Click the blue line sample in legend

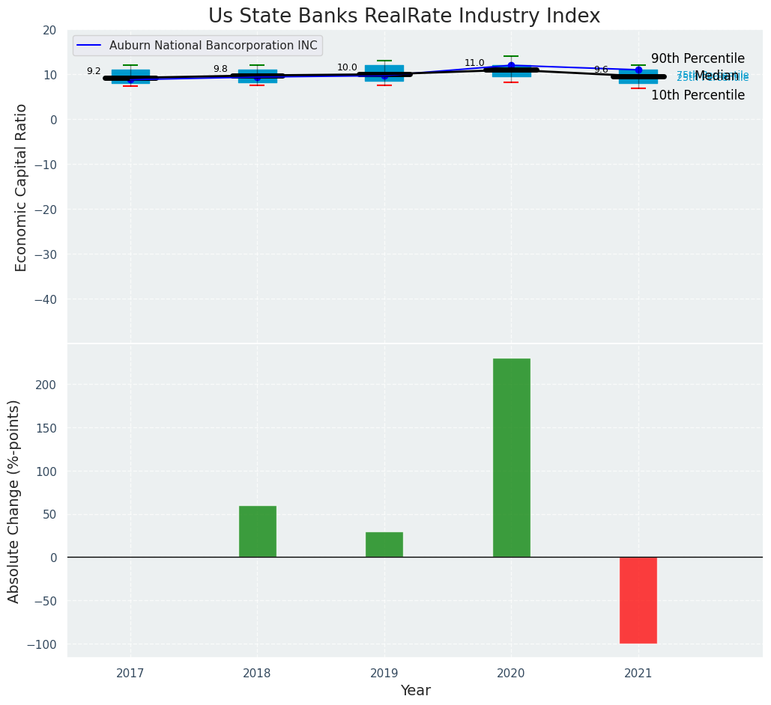coord(91,46)
